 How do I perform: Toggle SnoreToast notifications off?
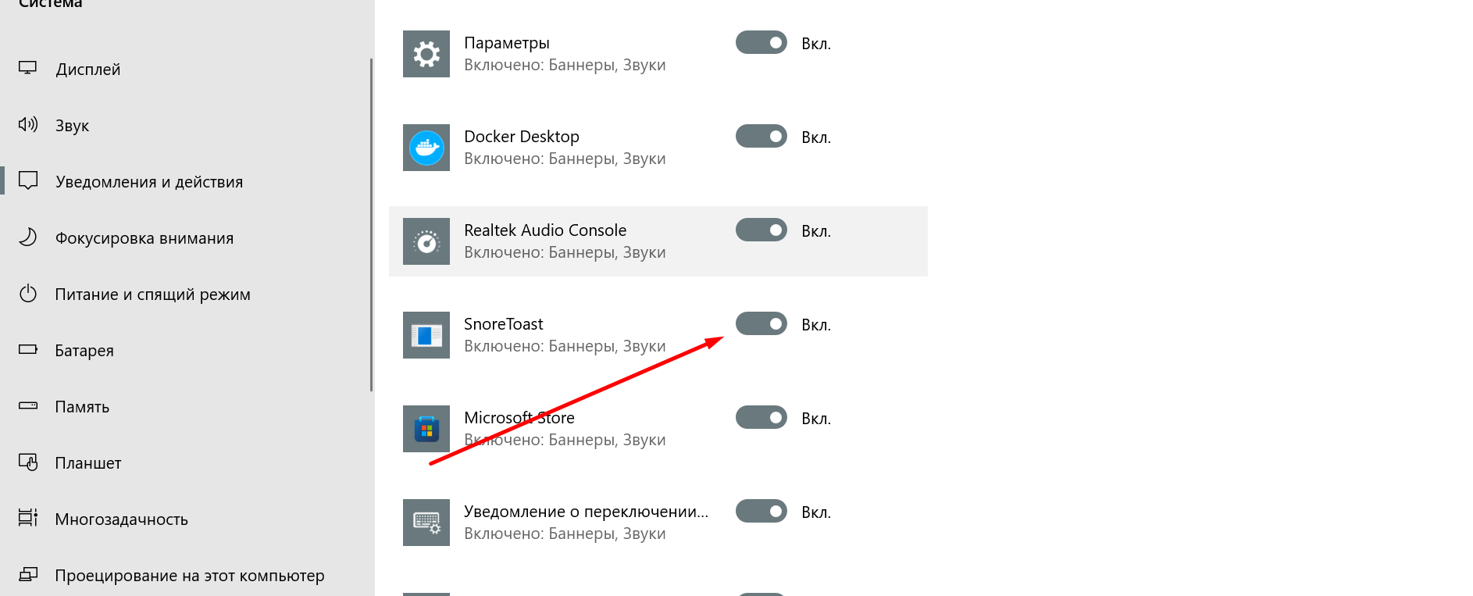761,324
